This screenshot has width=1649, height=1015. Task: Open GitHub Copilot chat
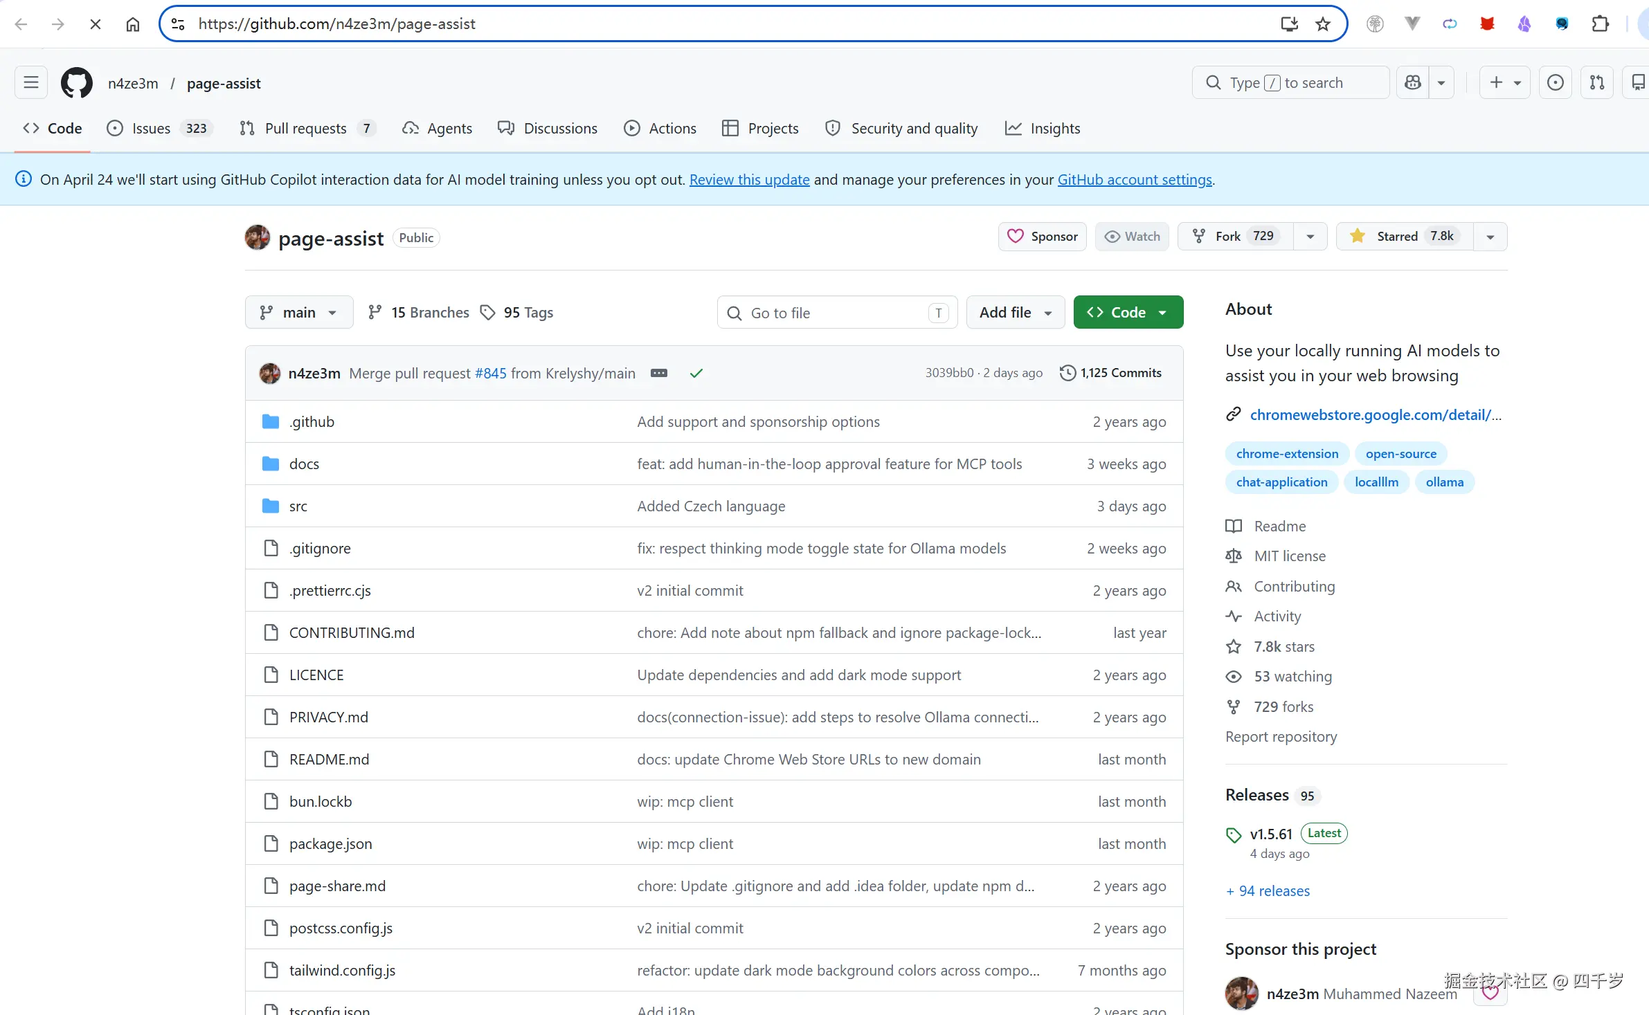(x=1412, y=82)
